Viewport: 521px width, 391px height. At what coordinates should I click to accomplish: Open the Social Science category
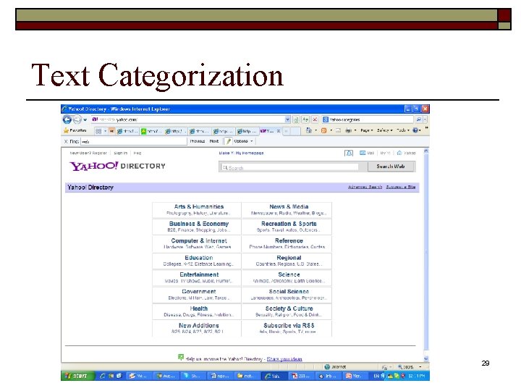(x=289, y=292)
